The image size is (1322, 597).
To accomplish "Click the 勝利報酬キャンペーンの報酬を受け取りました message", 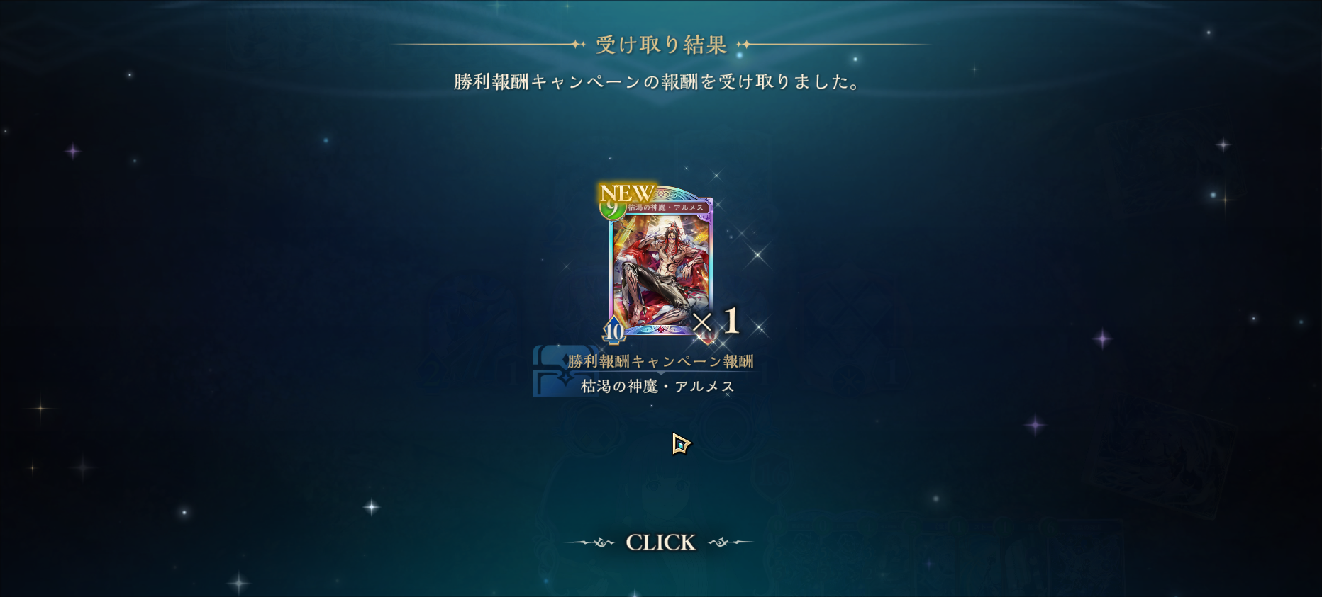I will [x=657, y=82].
